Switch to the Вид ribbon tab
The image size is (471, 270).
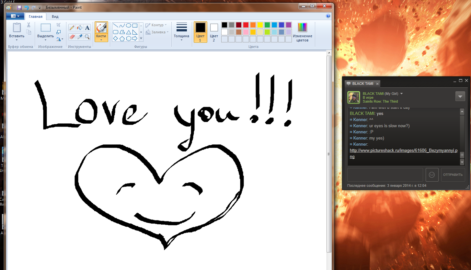pyautogui.click(x=55, y=17)
